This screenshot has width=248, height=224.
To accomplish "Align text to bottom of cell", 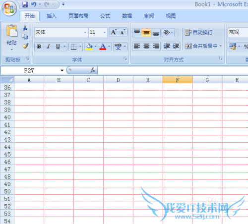I will point(156,32).
